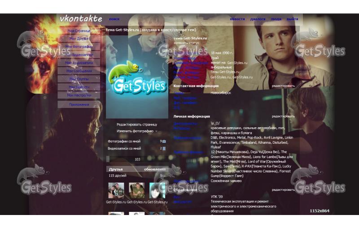Screen dimensions: 359x228
Task: Open the third friend's avatar
Action: pyautogui.click(x=157, y=190)
